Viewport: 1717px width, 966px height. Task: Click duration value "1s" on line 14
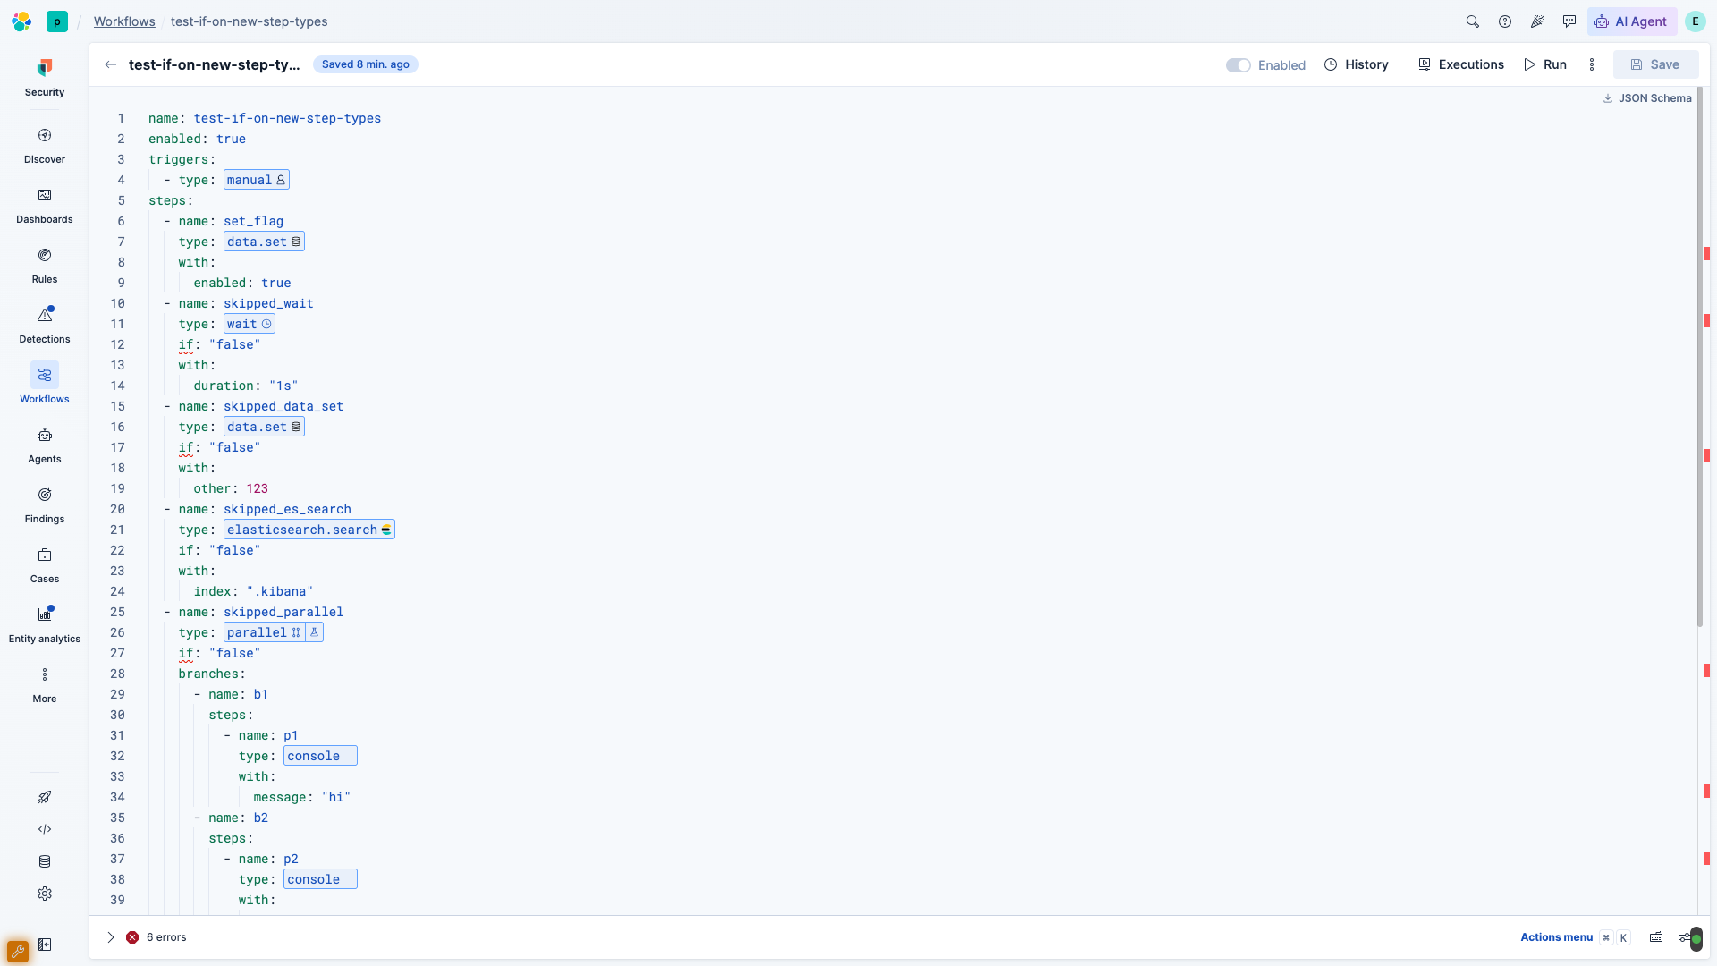click(x=283, y=386)
